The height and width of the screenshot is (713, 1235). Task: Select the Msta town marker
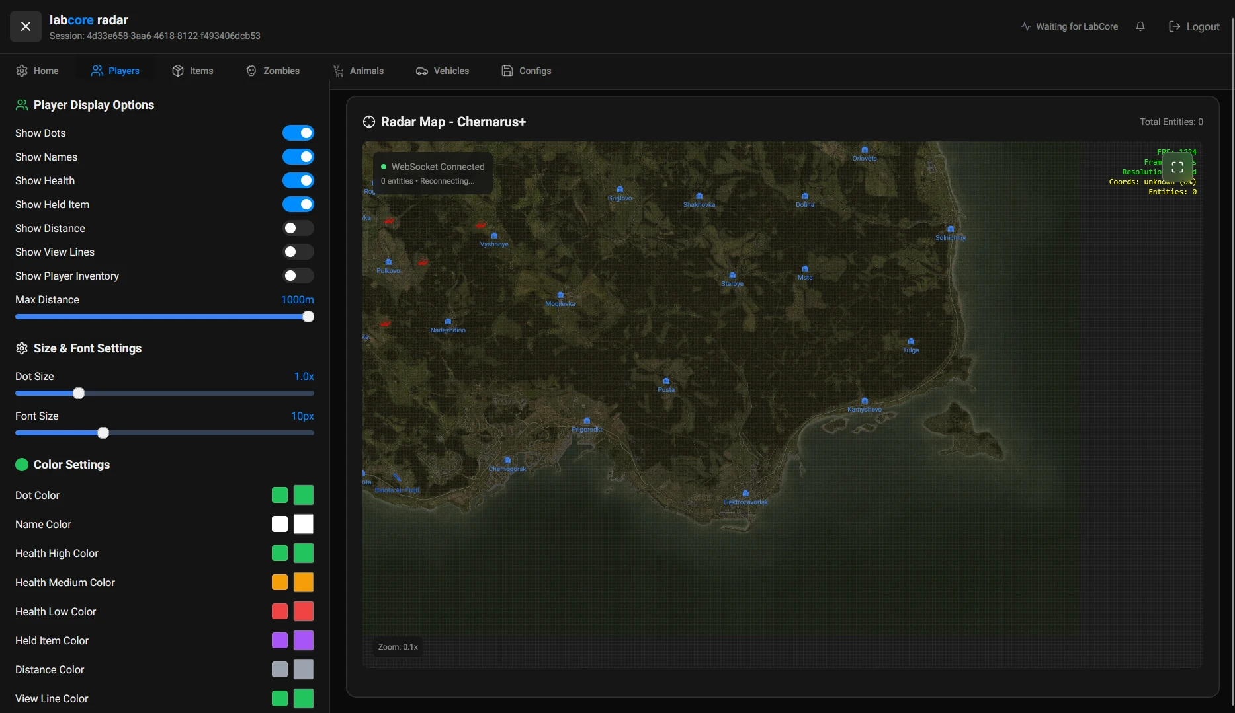[805, 273]
